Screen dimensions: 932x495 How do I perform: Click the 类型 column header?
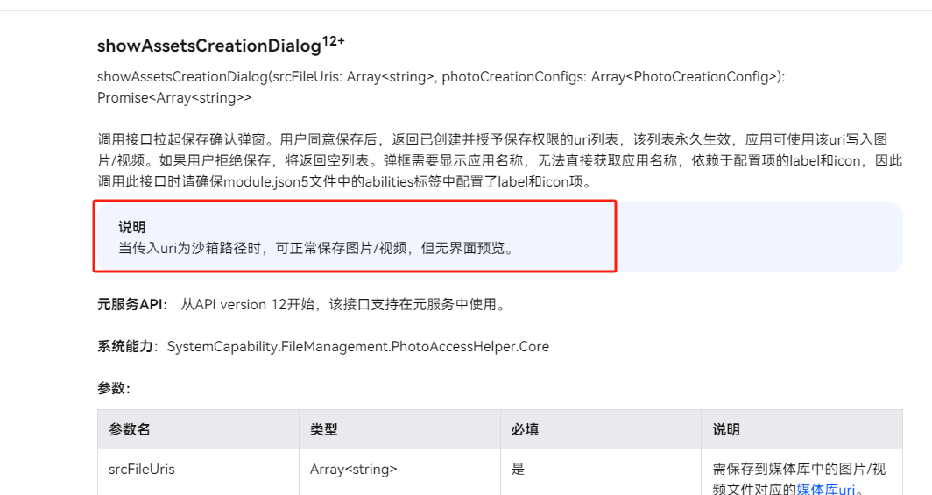click(324, 429)
